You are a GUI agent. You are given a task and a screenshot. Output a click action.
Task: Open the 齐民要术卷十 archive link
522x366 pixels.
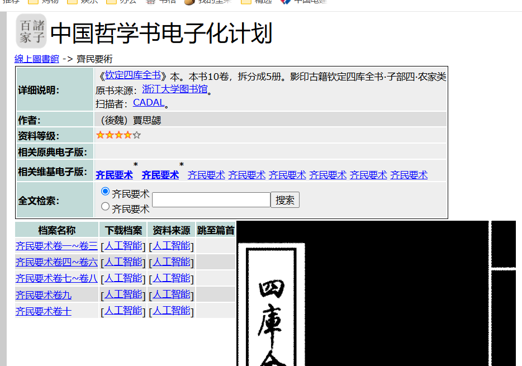[x=44, y=311]
